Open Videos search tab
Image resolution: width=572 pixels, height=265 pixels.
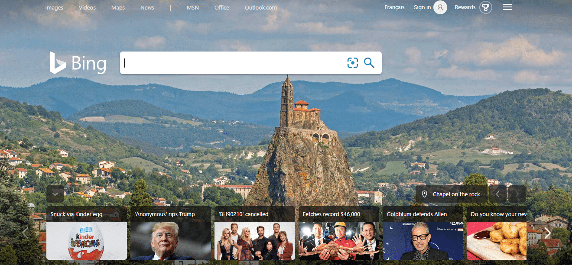point(87,8)
